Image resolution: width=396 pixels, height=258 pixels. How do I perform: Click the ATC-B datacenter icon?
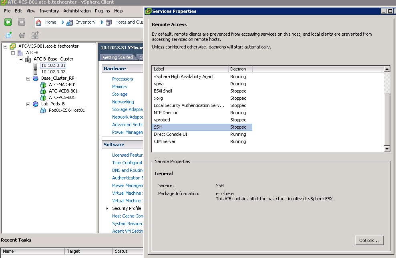(x=20, y=52)
